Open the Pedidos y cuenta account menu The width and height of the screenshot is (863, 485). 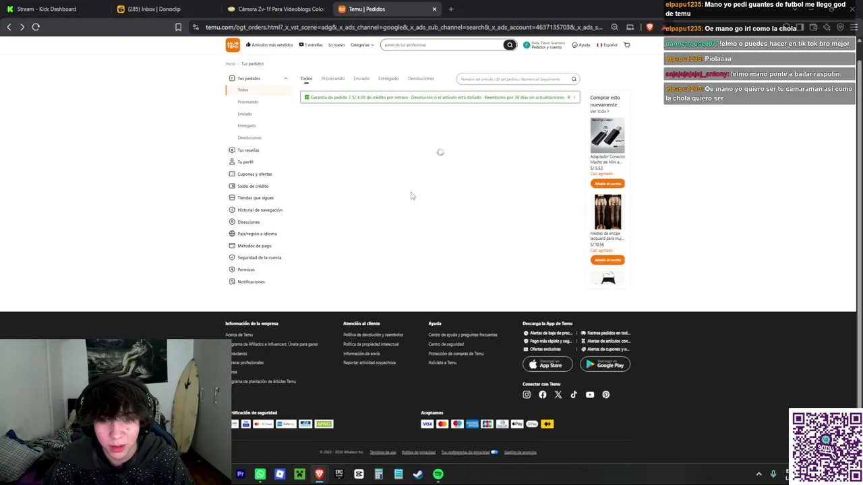(544, 45)
